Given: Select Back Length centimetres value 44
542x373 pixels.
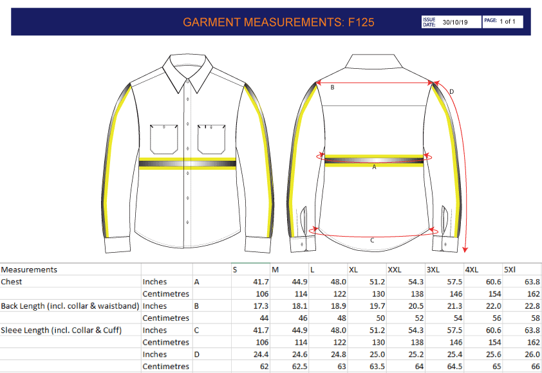Looking at the screenshot, I should click(264, 318).
